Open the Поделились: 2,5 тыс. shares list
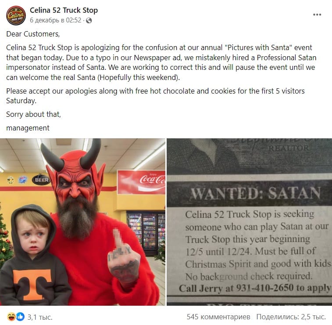The width and height of the screenshot is (332, 325). pos(291,317)
